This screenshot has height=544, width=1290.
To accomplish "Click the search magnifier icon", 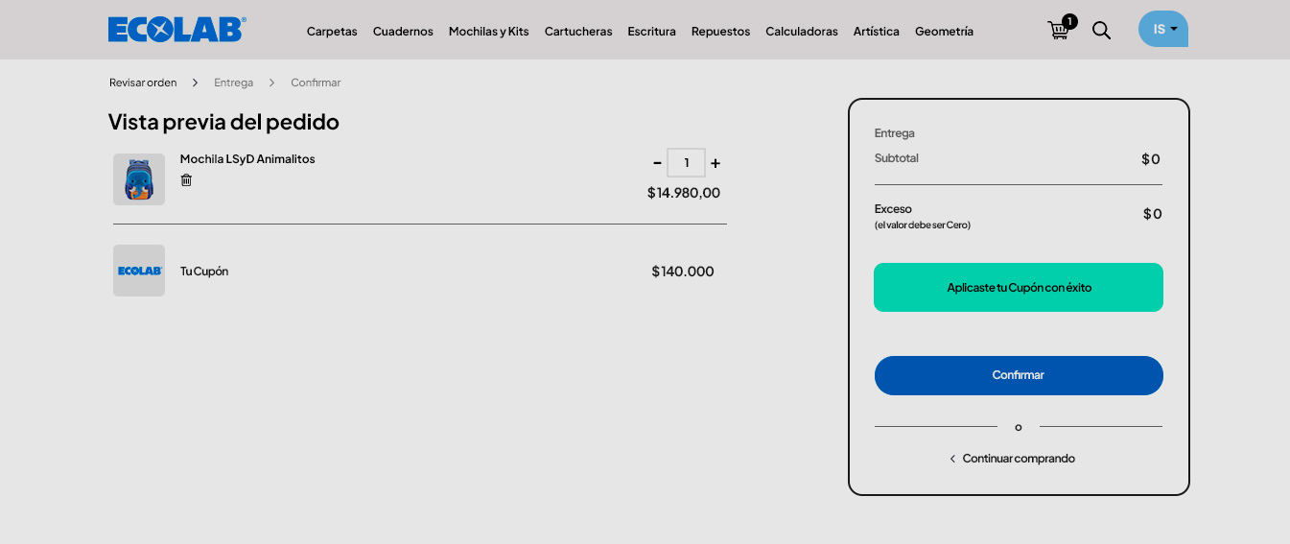I will pyautogui.click(x=1101, y=31).
